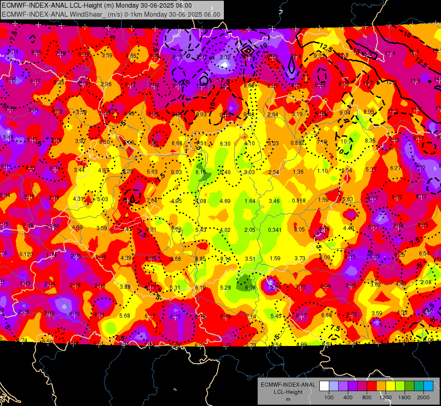This screenshot has height=406, width=441.
Task: Click the wind shear value 0.123
Action: click(26, 254)
